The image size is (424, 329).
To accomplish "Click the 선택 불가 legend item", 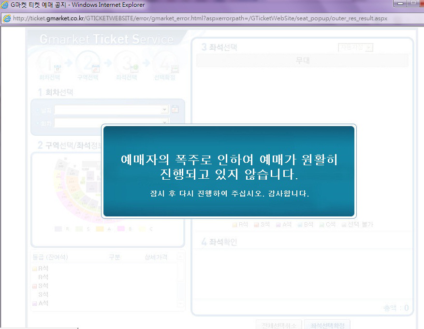I will (x=357, y=225).
